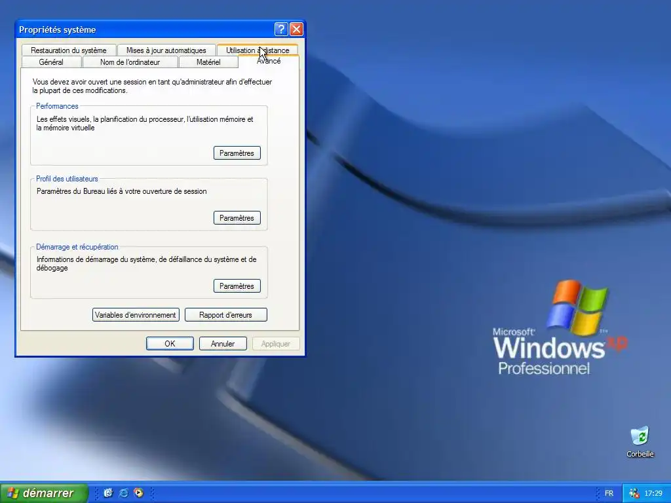This screenshot has height=503, width=671.
Task: Open the Matériel tab
Action: tap(208, 62)
